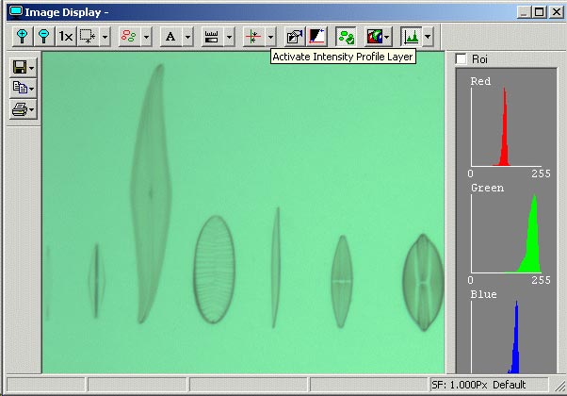
Task: Maximize the Image Display window
Action: pos(539,12)
